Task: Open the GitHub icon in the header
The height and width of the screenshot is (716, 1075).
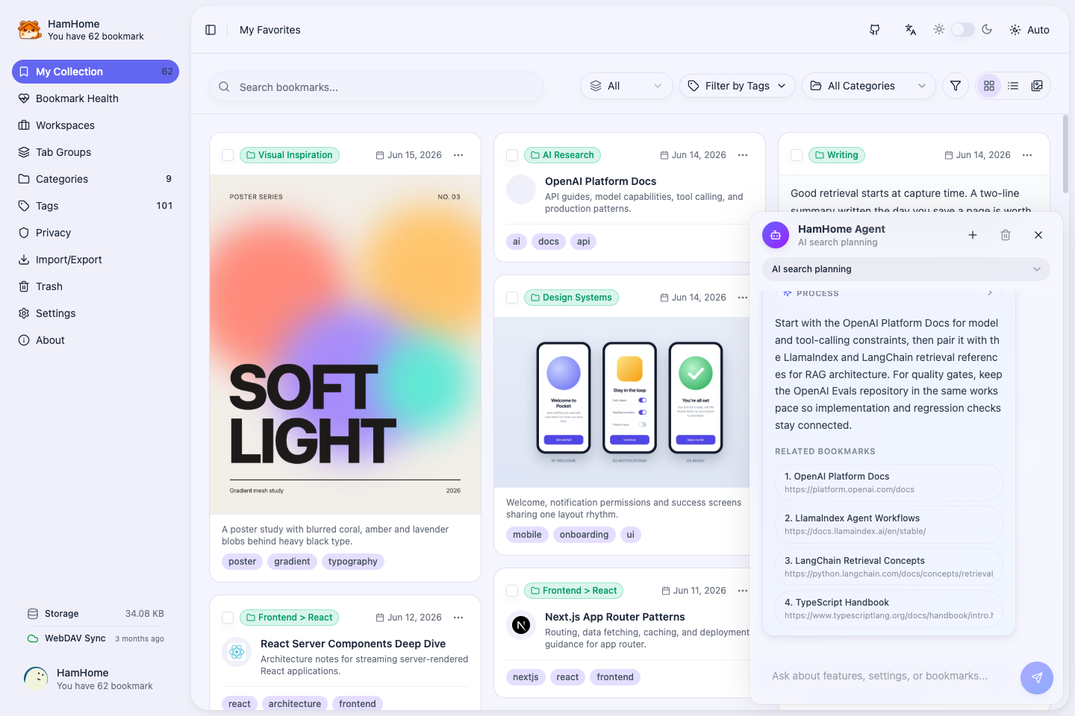Action: click(x=875, y=30)
